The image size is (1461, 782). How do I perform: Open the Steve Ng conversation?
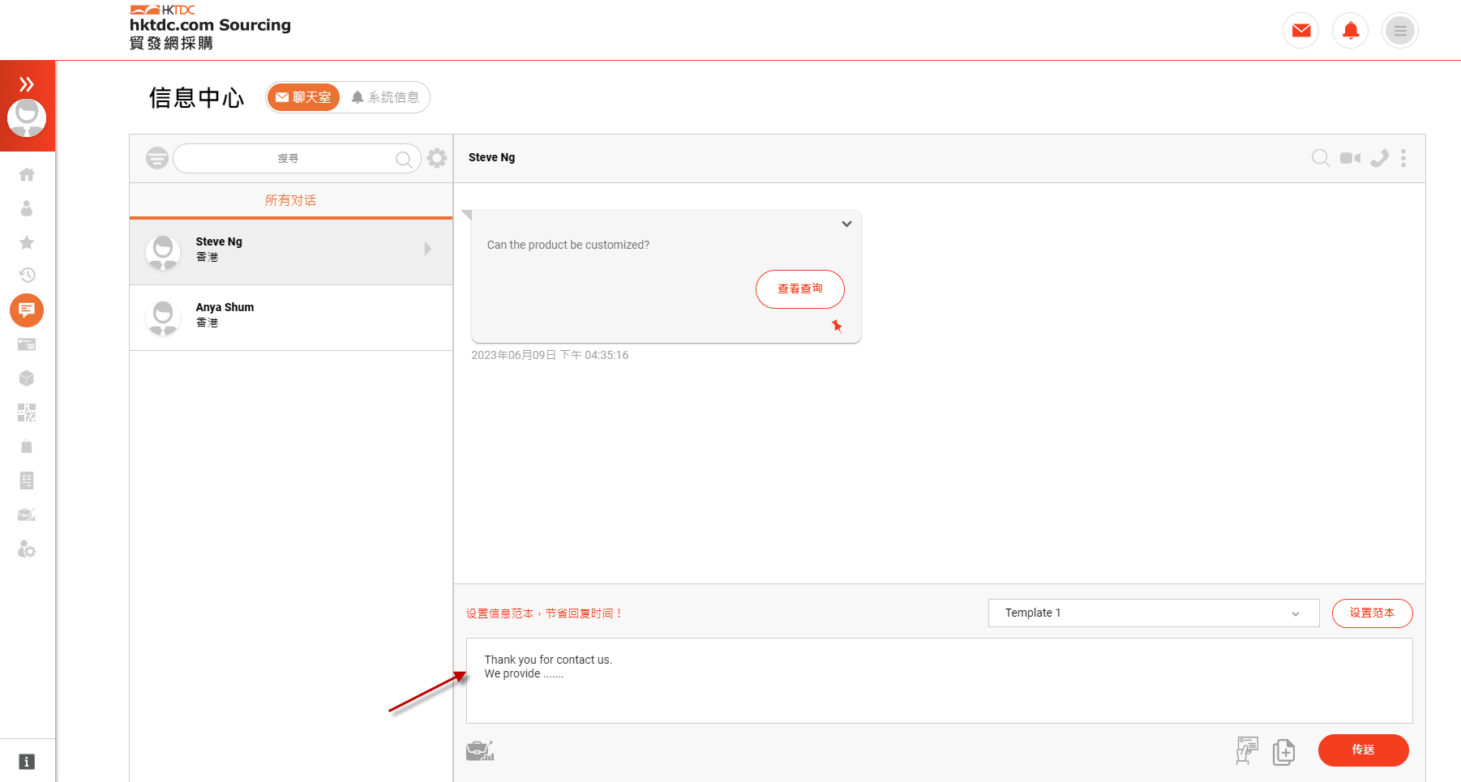291,252
